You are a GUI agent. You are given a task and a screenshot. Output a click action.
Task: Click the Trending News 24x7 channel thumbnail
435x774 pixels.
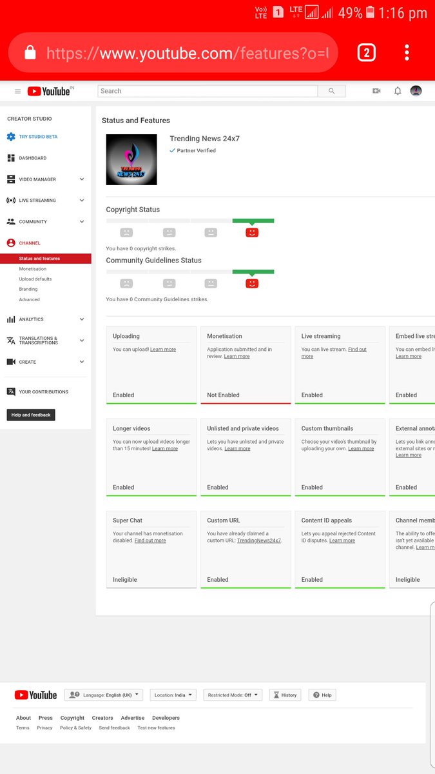(x=131, y=159)
